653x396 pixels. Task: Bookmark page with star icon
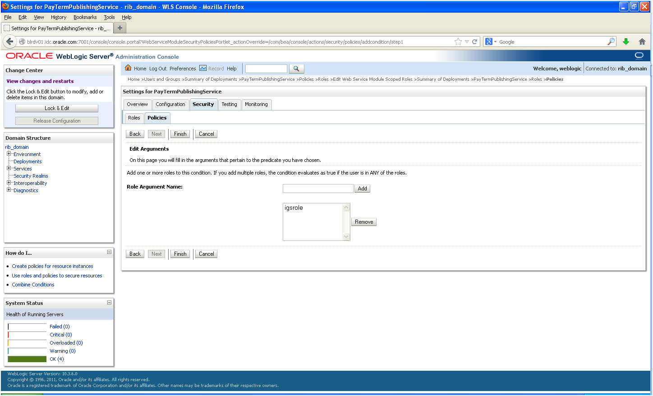click(458, 41)
